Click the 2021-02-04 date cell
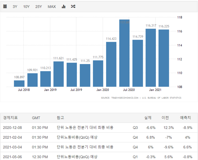Viewport: 198px width, 160px height. point(12,137)
